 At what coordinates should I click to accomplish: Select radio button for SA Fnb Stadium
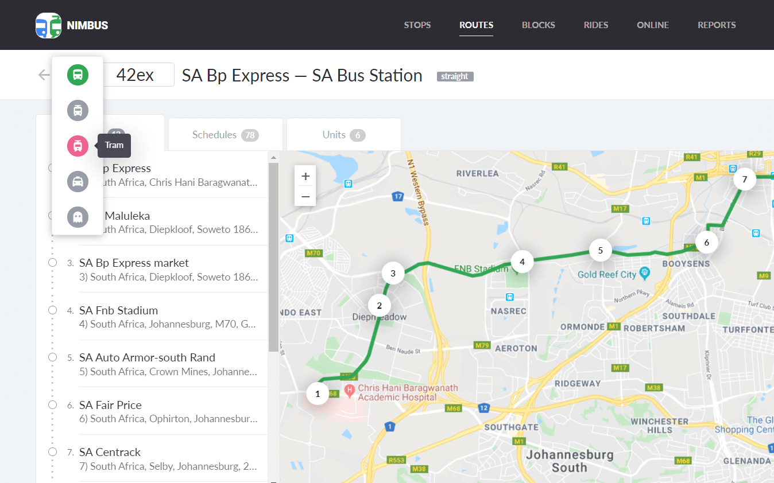[x=53, y=310]
